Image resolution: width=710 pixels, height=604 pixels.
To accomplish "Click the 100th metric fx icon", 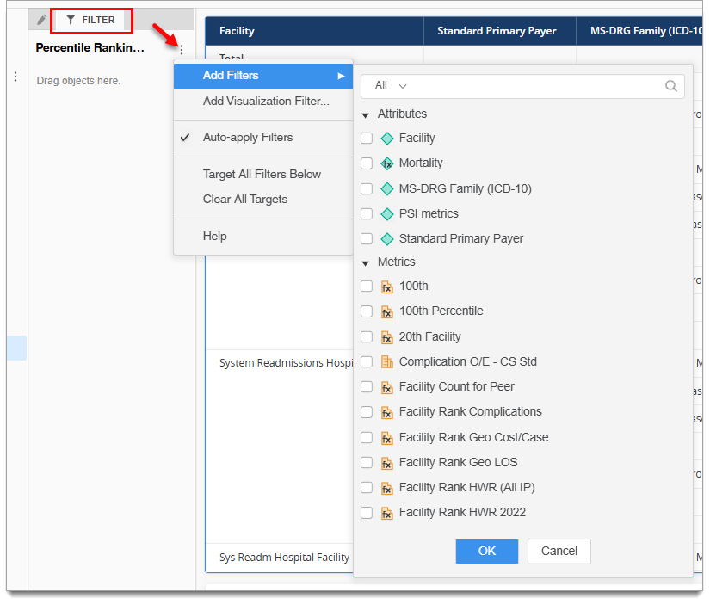I will tap(387, 287).
